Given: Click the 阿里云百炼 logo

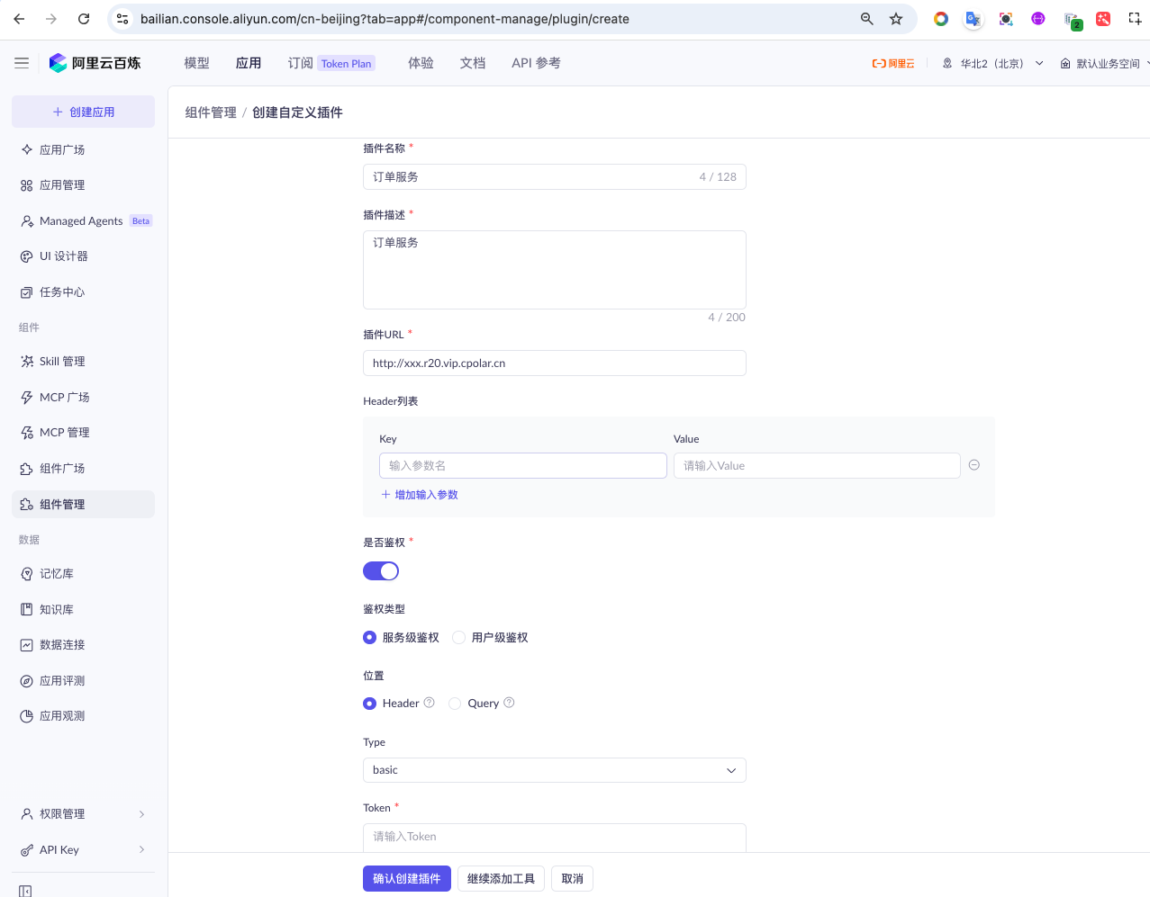Looking at the screenshot, I should [95, 63].
